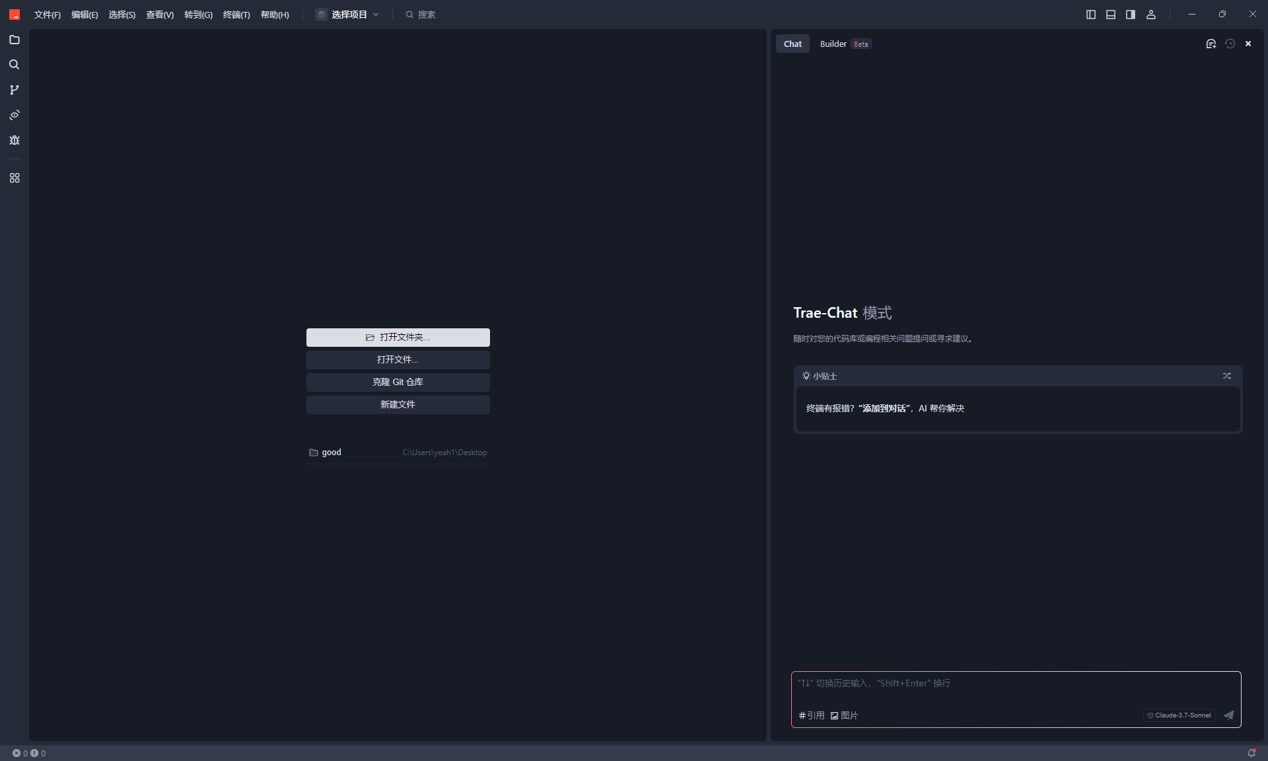This screenshot has height=761, width=1268.
Task: Click the send message paper plane
Action: coord(1228,715)
